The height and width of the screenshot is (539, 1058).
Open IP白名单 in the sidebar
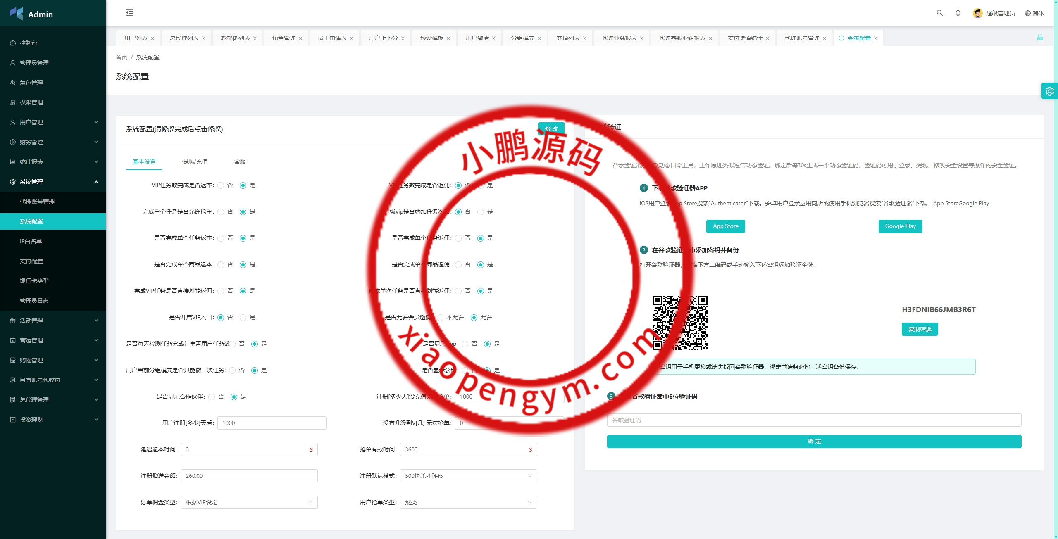tap(31, 241)
